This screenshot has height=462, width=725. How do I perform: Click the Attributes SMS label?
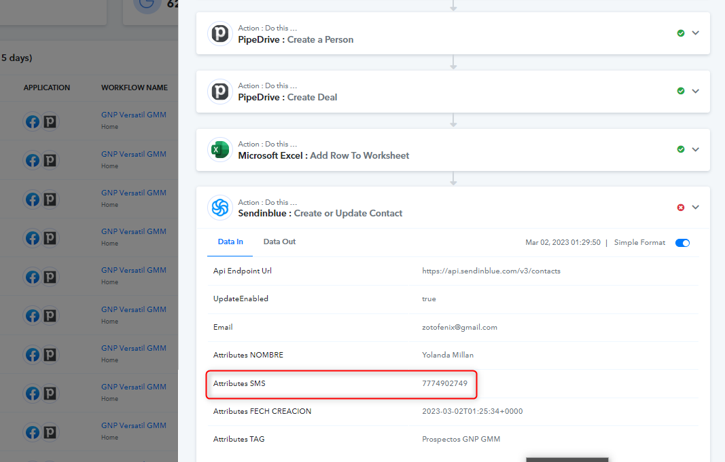tap(239, 383)
